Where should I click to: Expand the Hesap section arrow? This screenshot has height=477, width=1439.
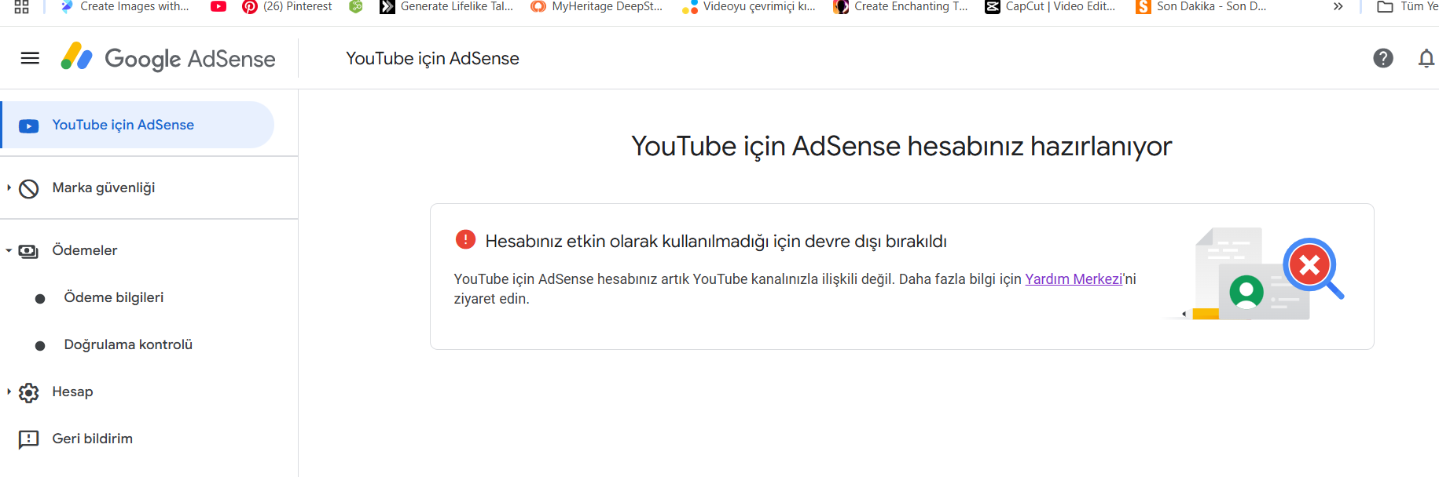click(9, 391)
